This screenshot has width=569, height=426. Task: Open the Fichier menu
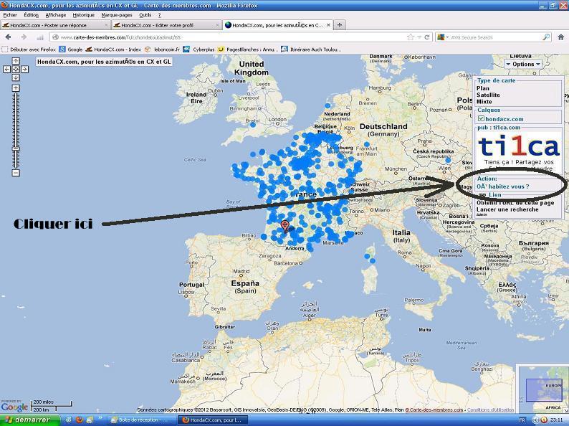pyautogui.click(x=10, y=15)
